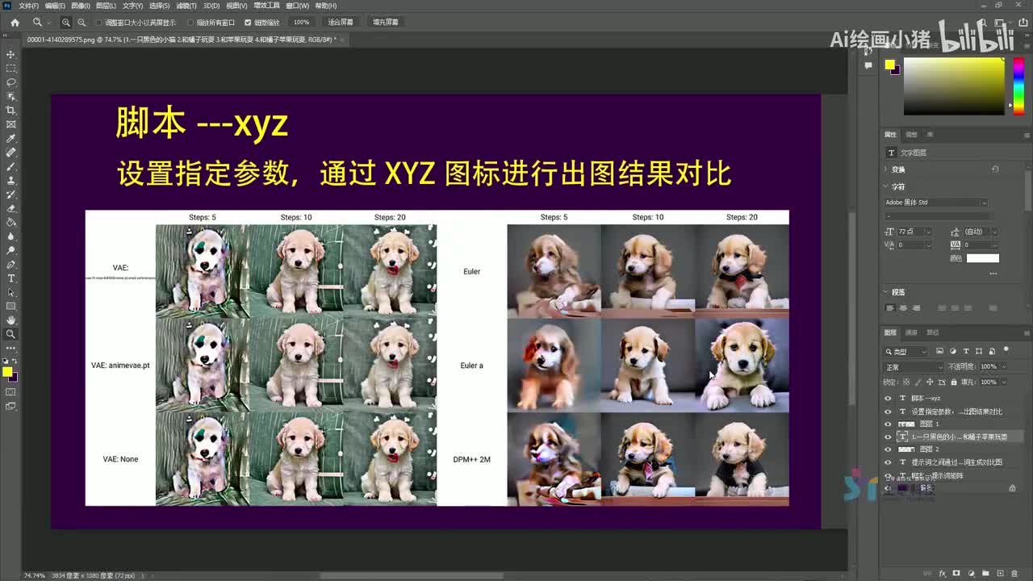Collapse the 字符 section in Properties
The width and height of the screenshot is (1033, 581).
[887, 186]
